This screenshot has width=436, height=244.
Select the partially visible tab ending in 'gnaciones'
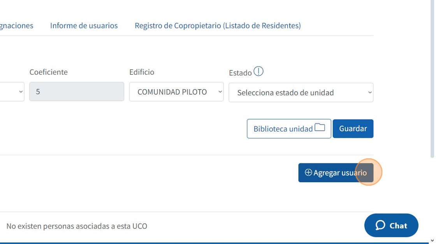coord(16,26)
